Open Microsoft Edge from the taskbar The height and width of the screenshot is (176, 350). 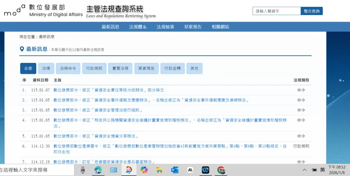click(x=98, y=170)
